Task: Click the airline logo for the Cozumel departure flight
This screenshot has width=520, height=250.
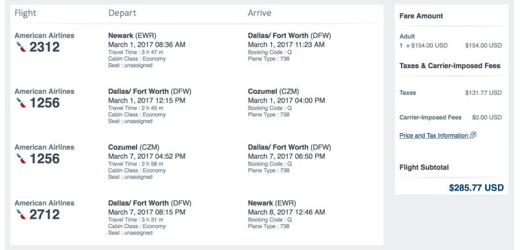Action: 21,159
